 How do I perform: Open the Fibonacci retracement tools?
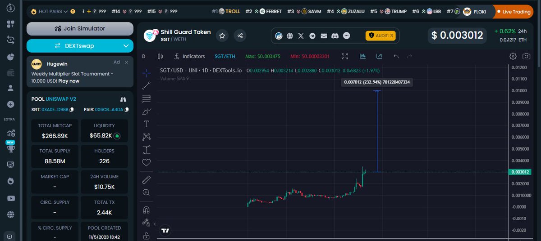tap(146, 98)
